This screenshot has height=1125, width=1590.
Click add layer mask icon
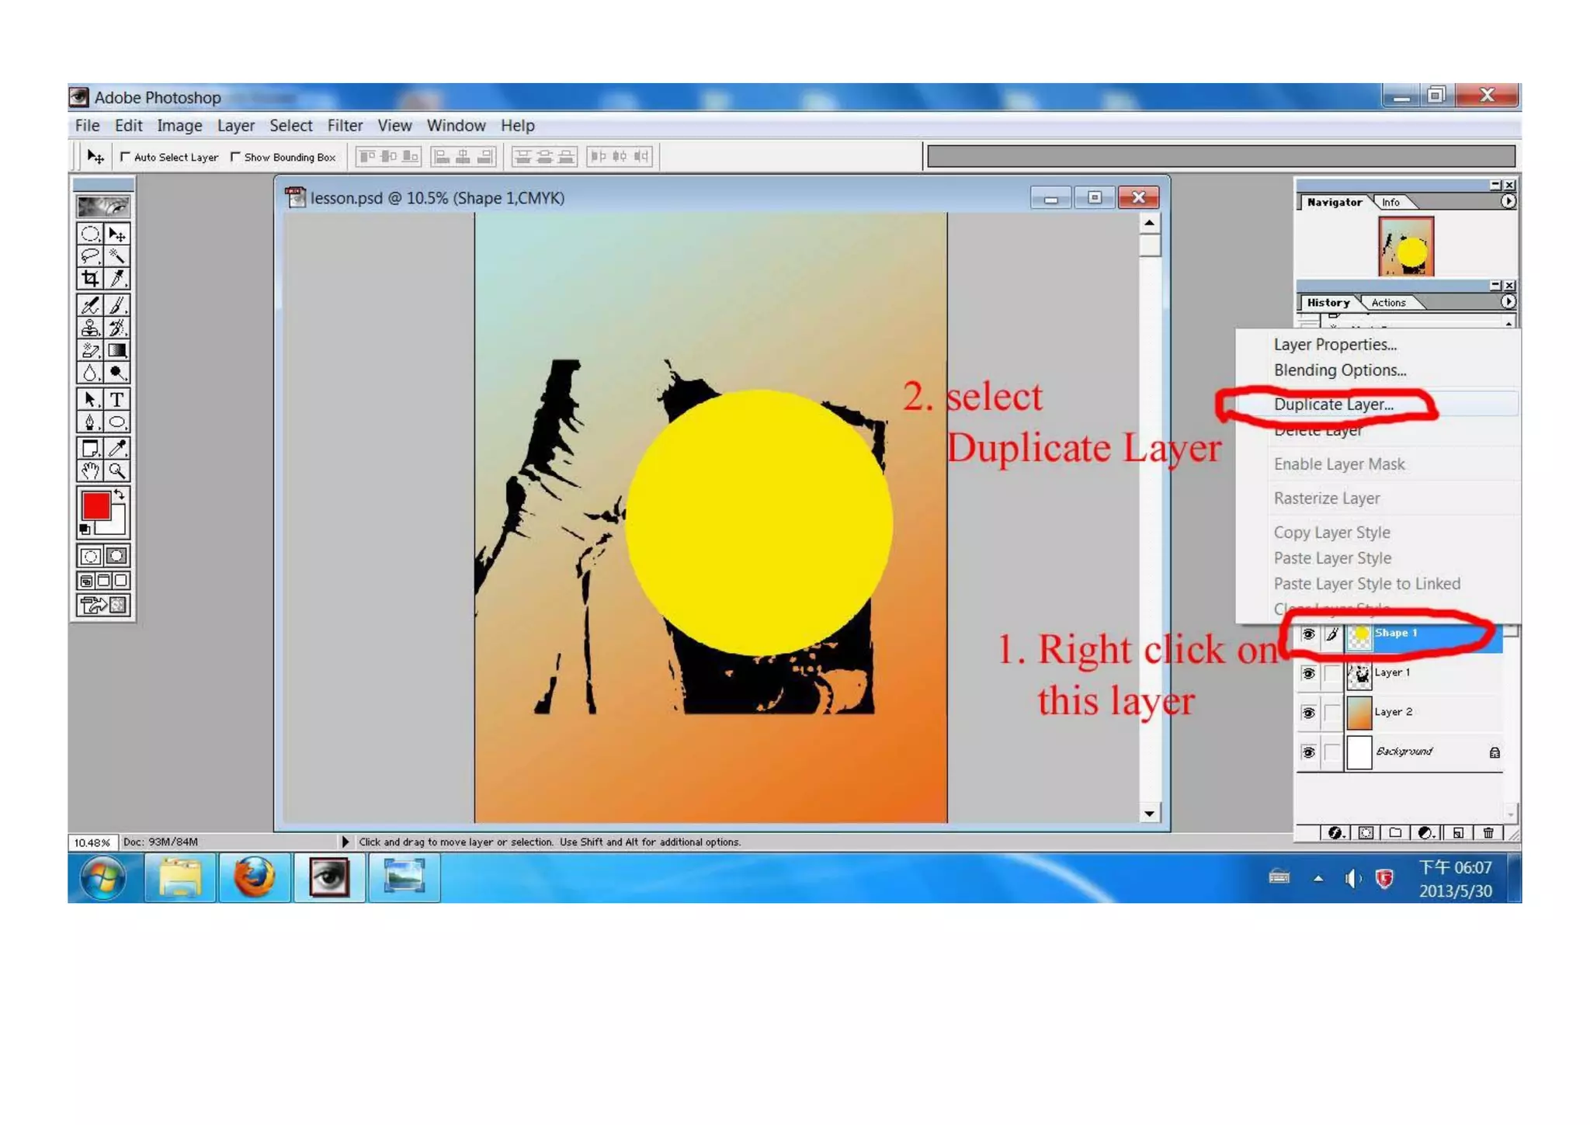click(x=1366, y=832)
